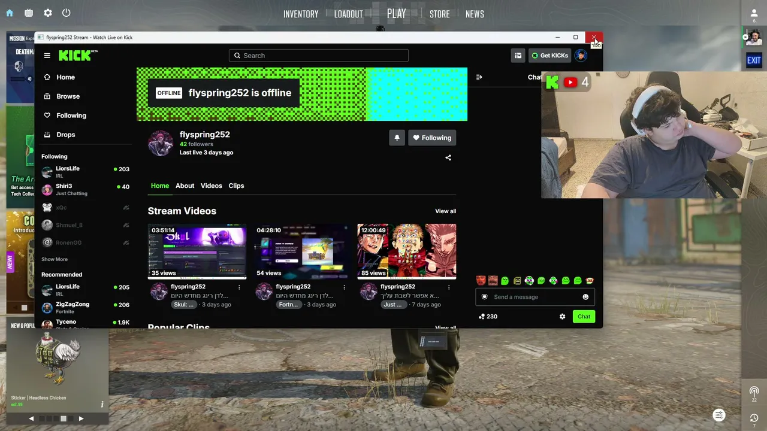Viewport: 767px width, 431px height.
Task: Go to Home in Kick sidebar
Action: [x=59, y=77]
